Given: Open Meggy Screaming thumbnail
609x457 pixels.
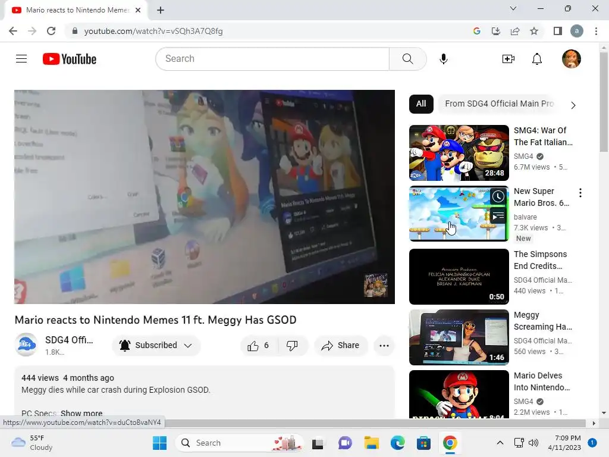Looking at the screenshot, I should click(459, 337).
